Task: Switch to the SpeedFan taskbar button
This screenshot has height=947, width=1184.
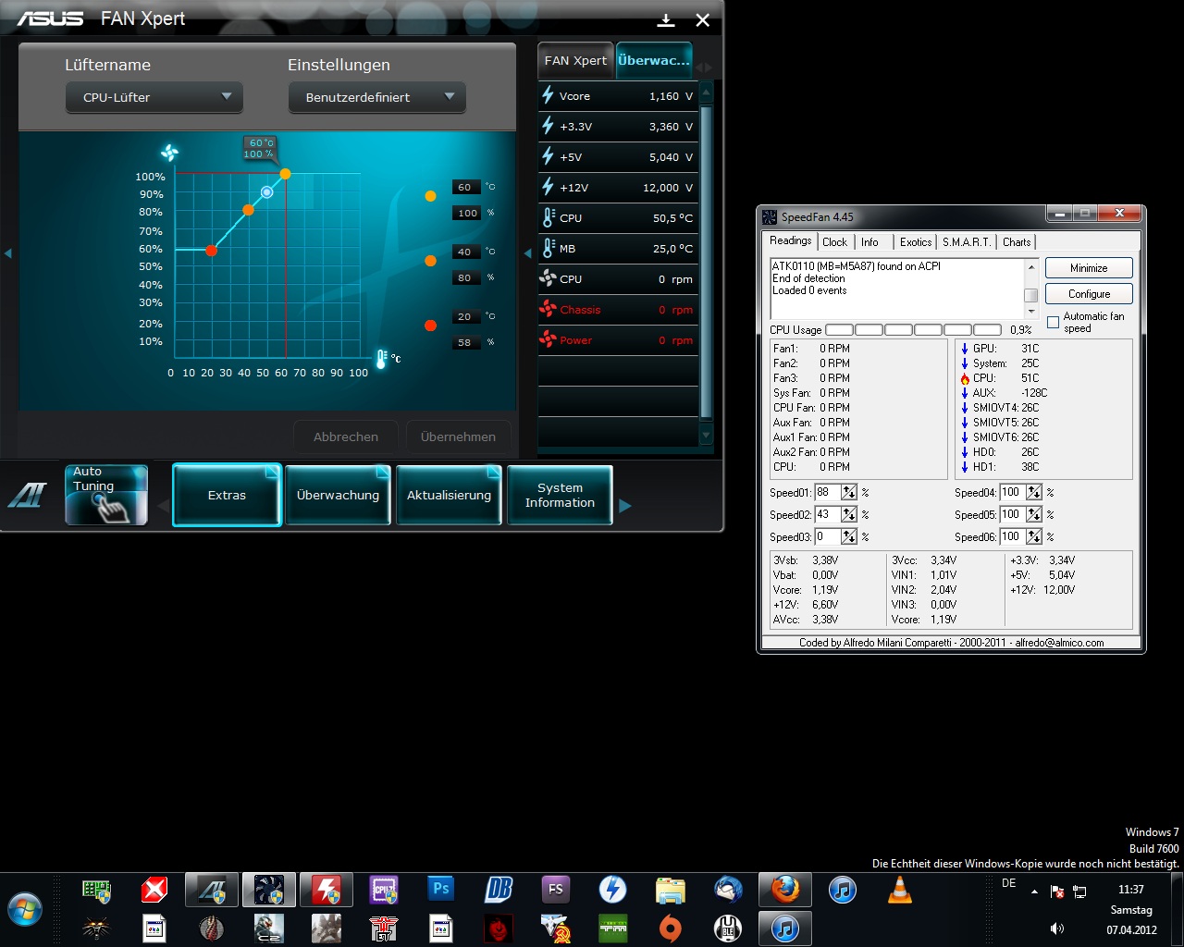Action: coord(269,890)
